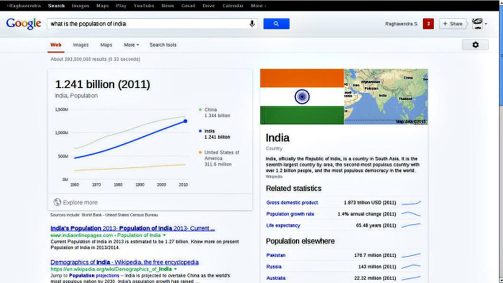Open the account dropdown arrow beside avatar

pos(486,24)
